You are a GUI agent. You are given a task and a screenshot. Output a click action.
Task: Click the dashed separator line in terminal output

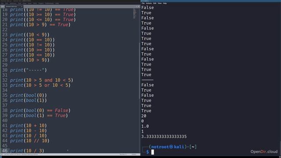pos(148,80)
